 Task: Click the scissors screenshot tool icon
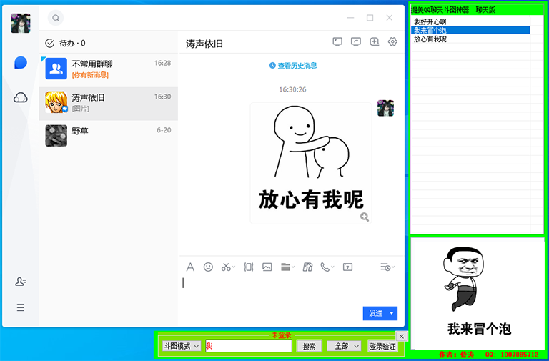click(x=226, y=267)
